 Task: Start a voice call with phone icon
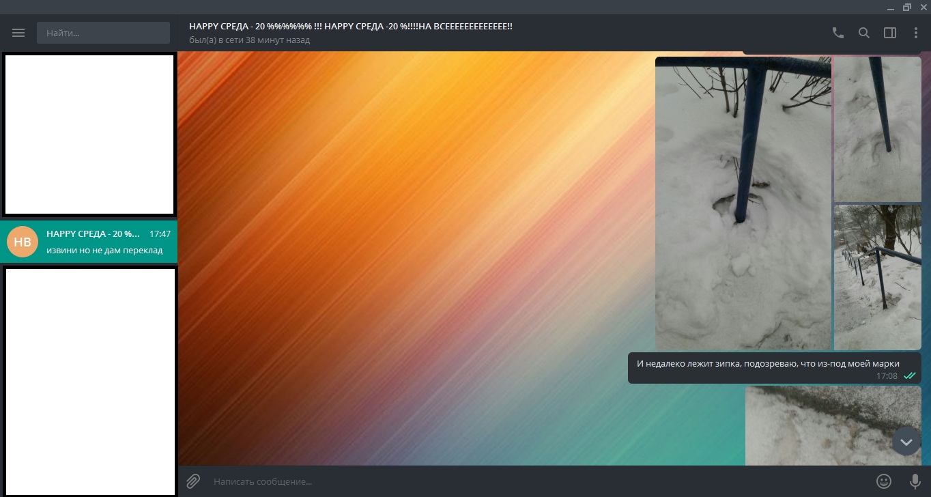(838, 33)
